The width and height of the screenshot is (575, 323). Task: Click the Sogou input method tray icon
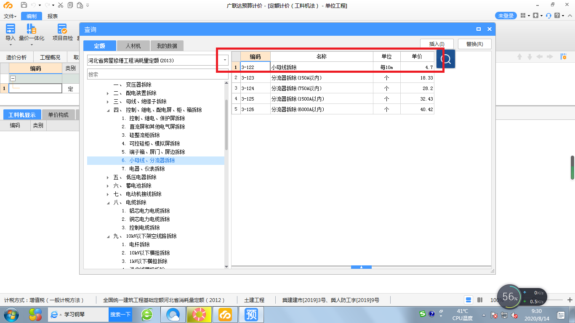[x=423, y=314]
